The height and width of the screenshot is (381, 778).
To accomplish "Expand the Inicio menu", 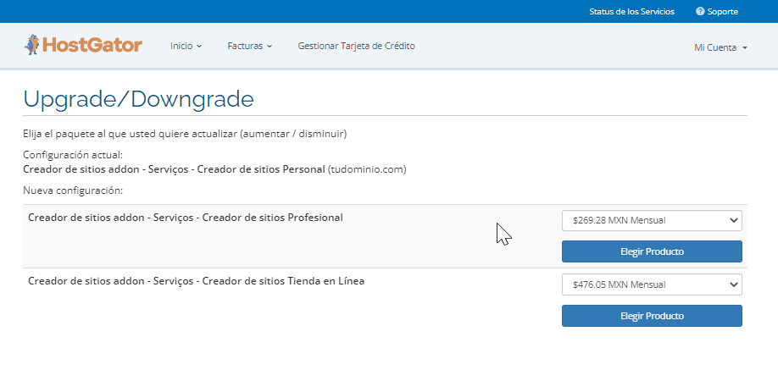I will pyautogui.click(x=186, y=46).
